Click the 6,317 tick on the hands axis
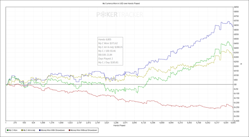This screenshot has height=137, width=249. coord(217,123)
